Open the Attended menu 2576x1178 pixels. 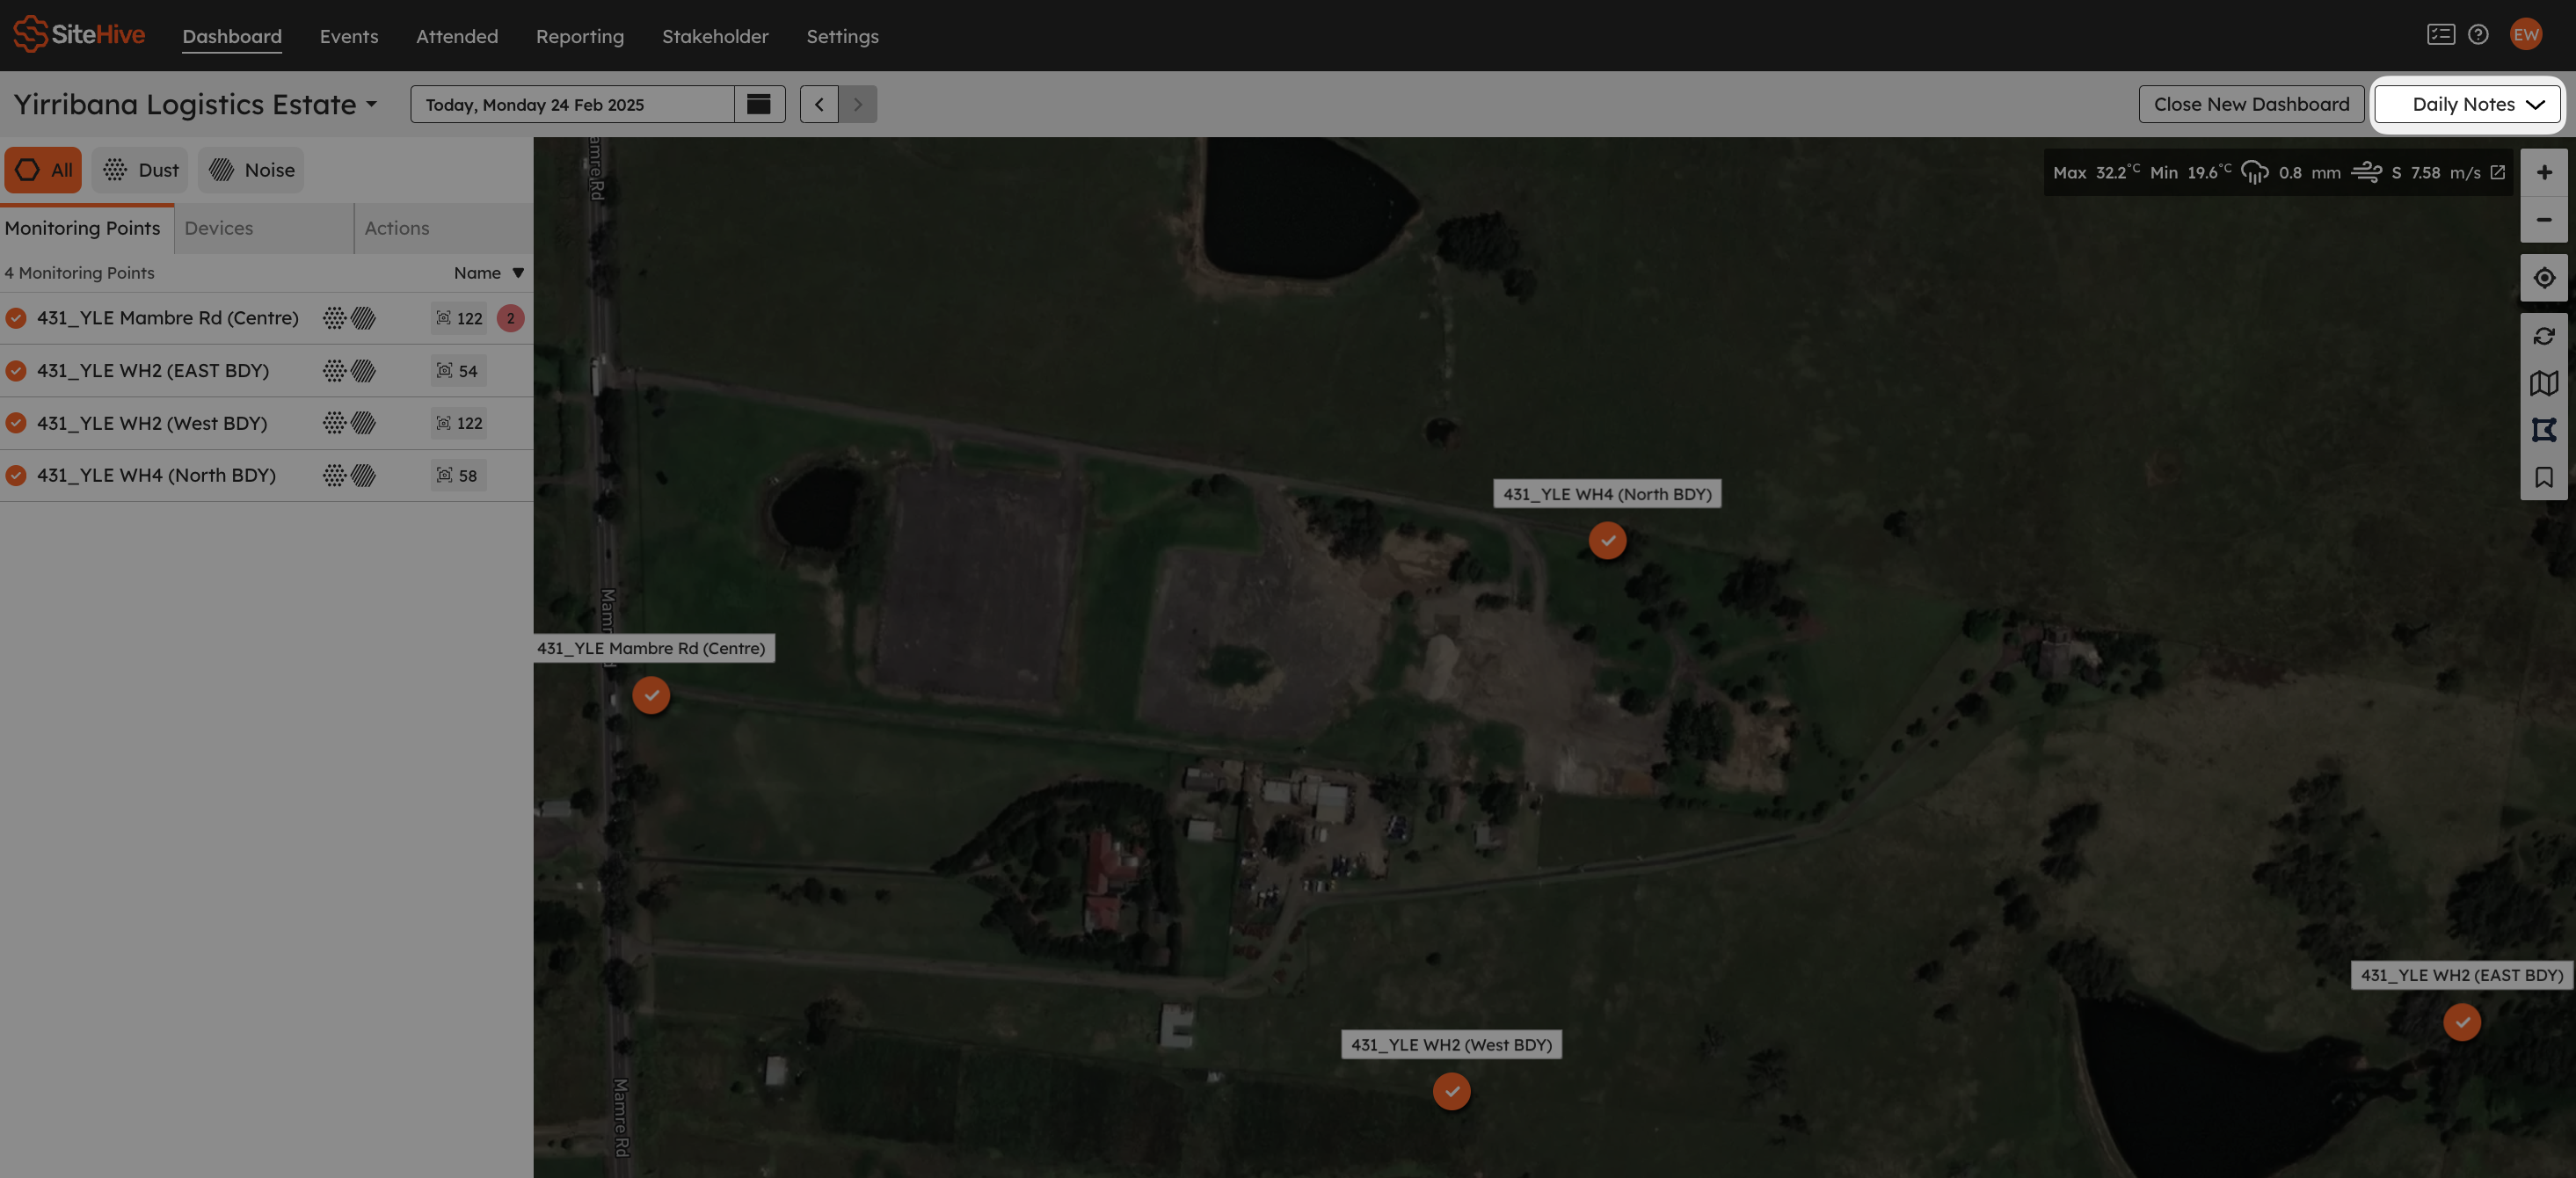[x=457, y=36]
